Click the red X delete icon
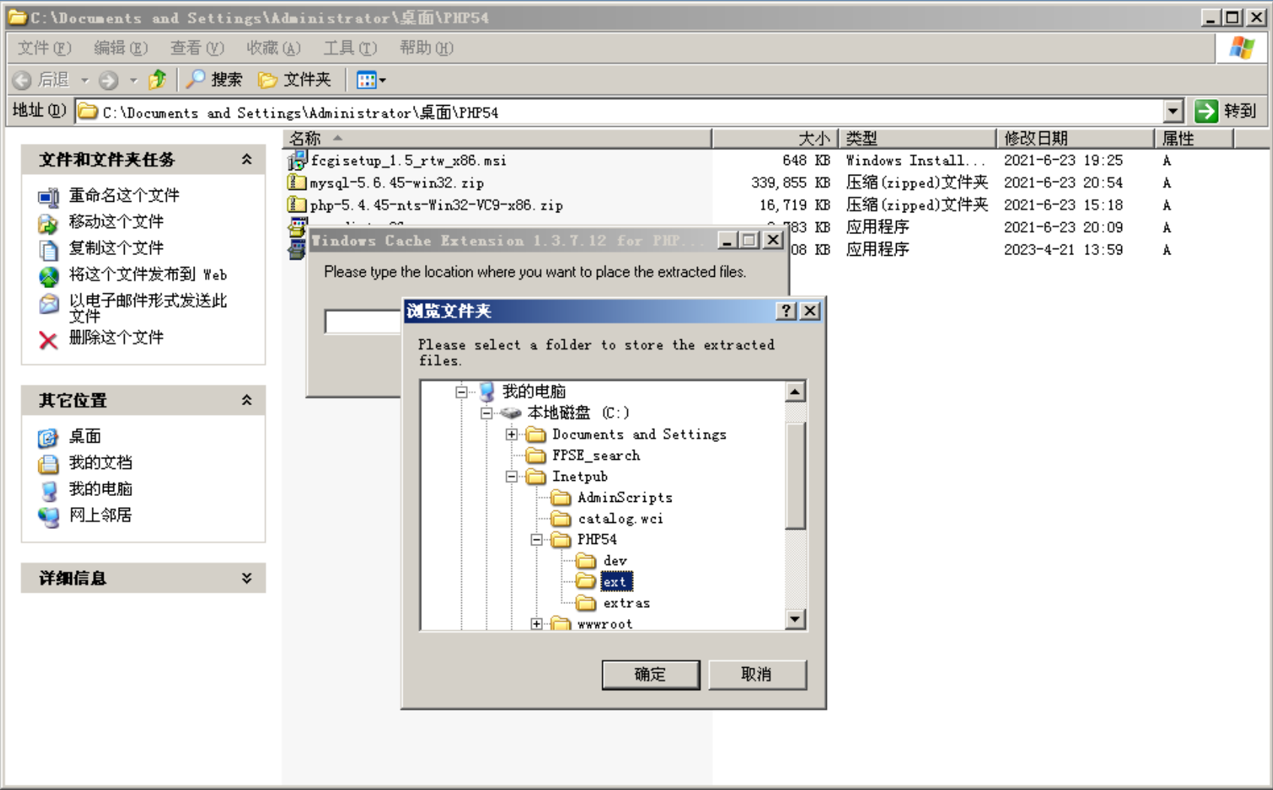This screenshot has width=1273, height=790. click(48, 341)
